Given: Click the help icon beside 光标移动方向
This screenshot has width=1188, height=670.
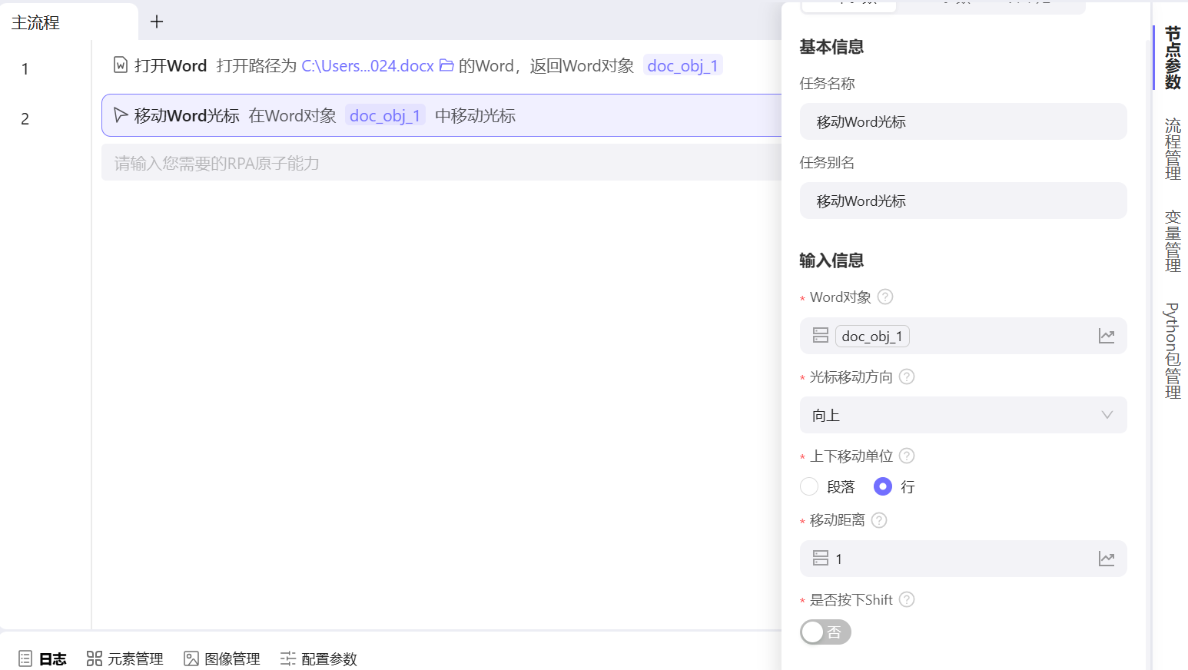Looking at the screenshot, I should [x=906, y=376].
